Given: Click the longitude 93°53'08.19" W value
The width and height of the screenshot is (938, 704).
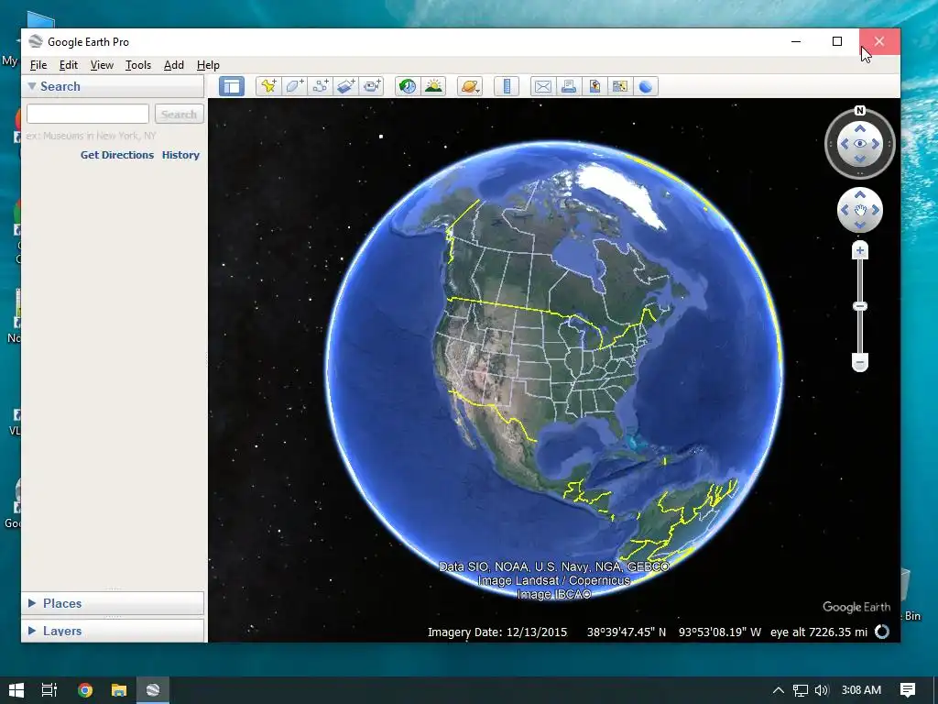Looking at the screenshot, I should (x=720, y=632).
